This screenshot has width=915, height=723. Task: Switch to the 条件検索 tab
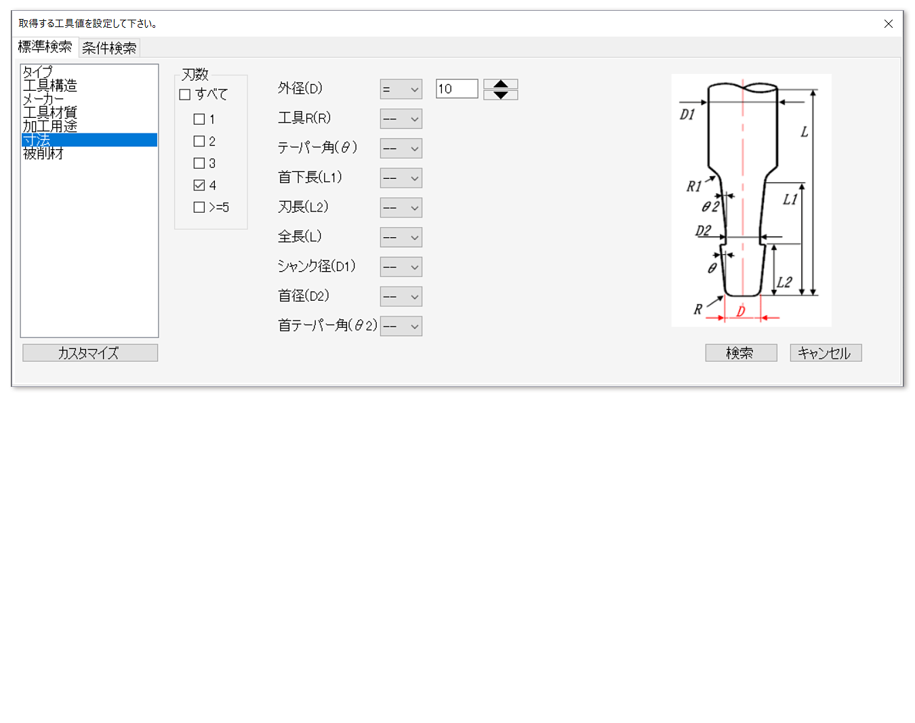pos(109,48)
